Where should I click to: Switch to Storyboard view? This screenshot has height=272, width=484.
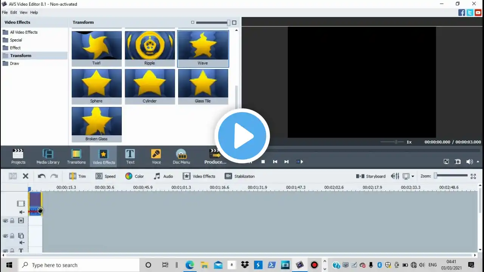coord(371,176)
